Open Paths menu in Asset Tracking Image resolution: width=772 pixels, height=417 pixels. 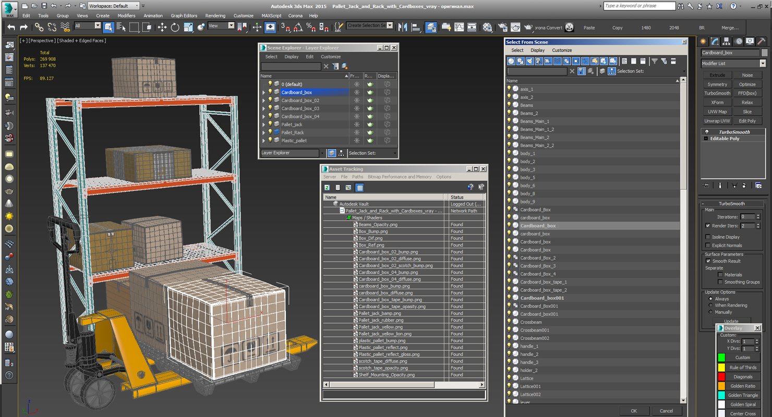click(357, 177)
